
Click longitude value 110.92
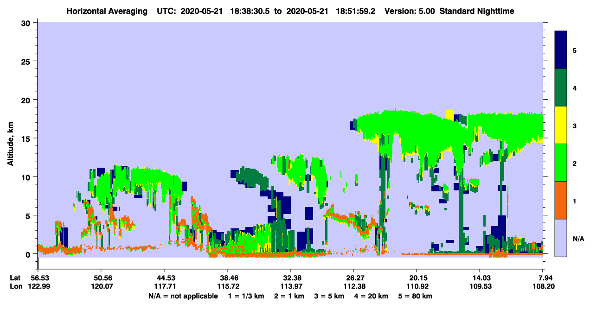coord(417,286)
